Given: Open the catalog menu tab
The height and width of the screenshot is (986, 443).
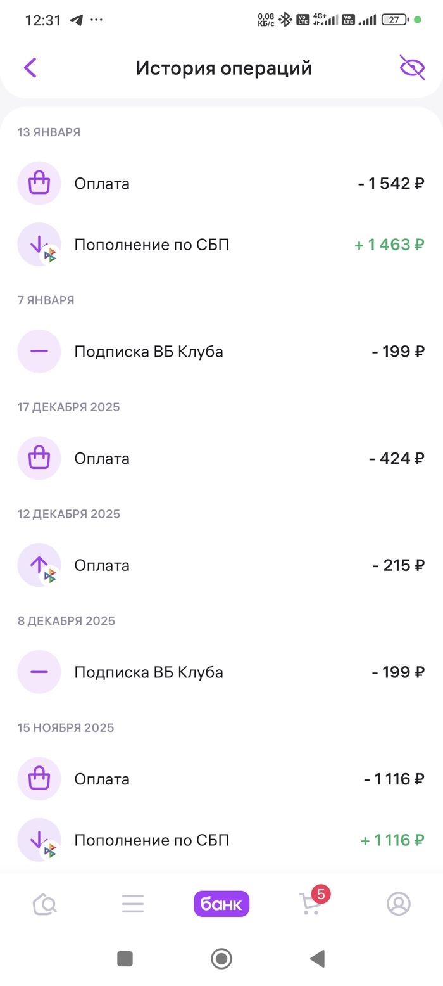Looking at the screenshot, I should [x=133, y=904].
